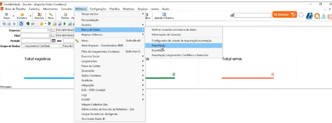Click the blue down-arrow icon in second toolbar
The width and height of the screenshot is (332, 123).
(14, 24)
